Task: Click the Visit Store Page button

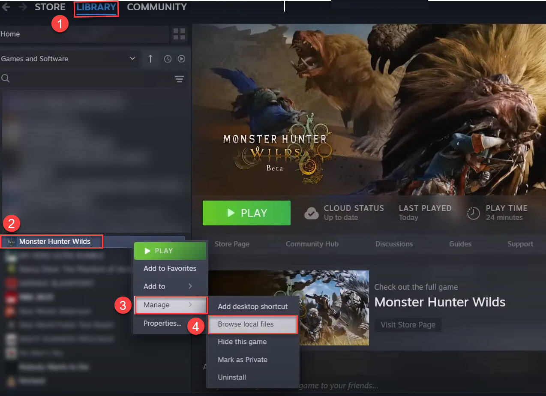Action: [408, 325]
